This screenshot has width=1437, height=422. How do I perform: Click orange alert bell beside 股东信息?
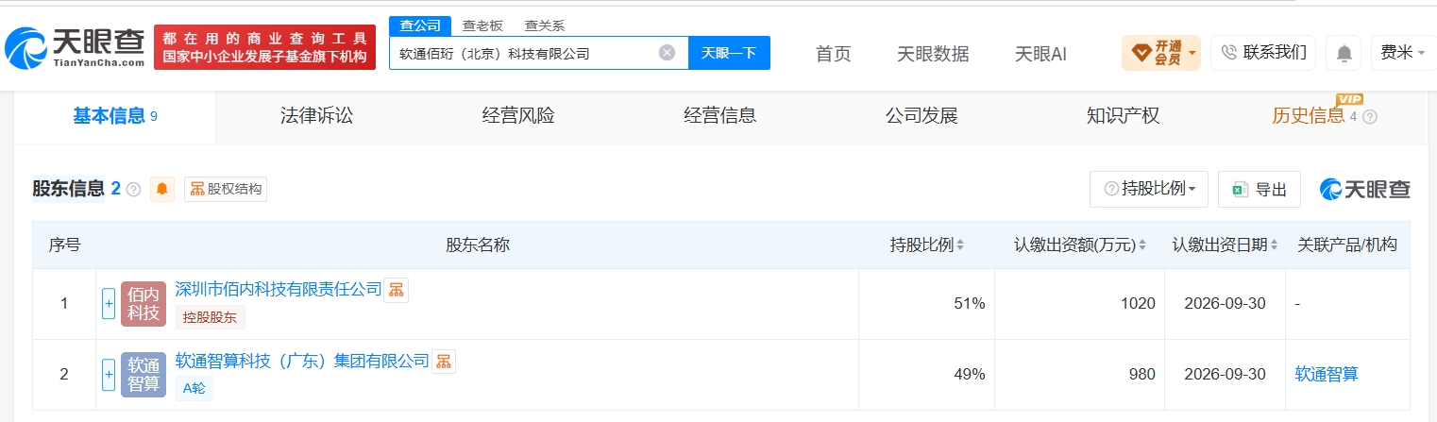[162, 189]
